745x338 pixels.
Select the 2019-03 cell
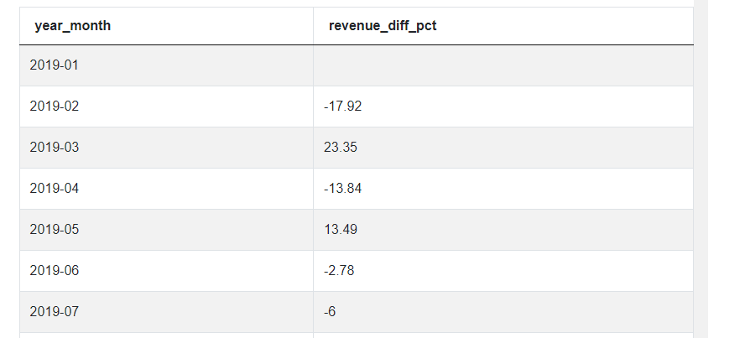(x=166, y=148)
